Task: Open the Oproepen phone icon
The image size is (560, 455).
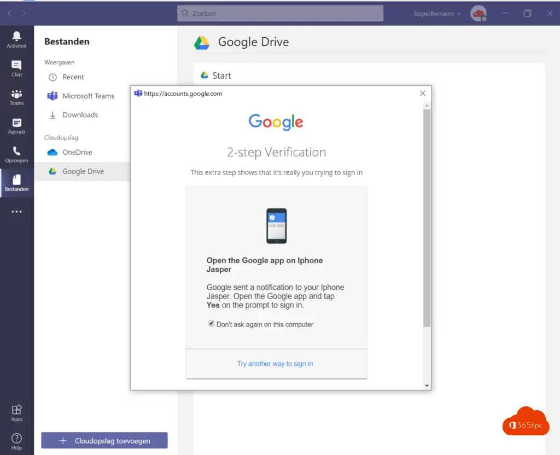Action: point(16,151)
